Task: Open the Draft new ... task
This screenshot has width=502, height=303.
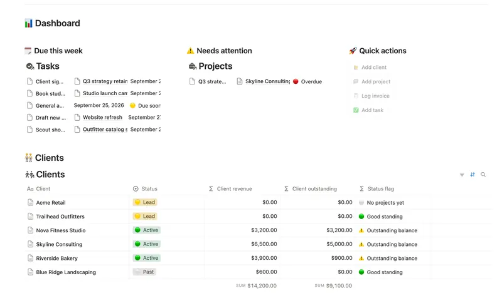Action: pyautogui.click(x=51, y=118)
